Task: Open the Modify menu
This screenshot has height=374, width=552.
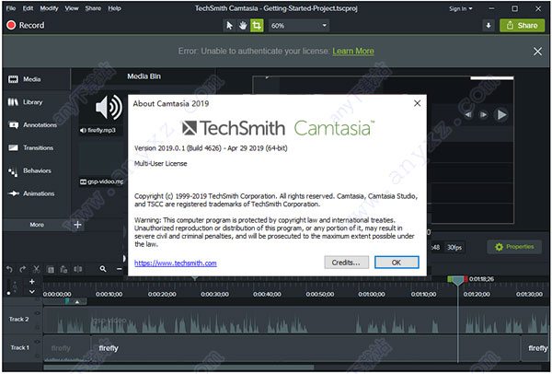Action: (x=49, y=8)
